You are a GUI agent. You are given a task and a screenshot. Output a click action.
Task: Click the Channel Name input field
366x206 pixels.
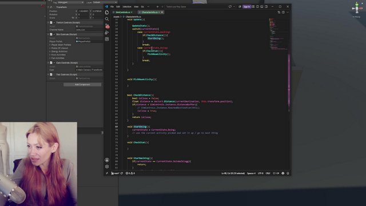[89, 30]
